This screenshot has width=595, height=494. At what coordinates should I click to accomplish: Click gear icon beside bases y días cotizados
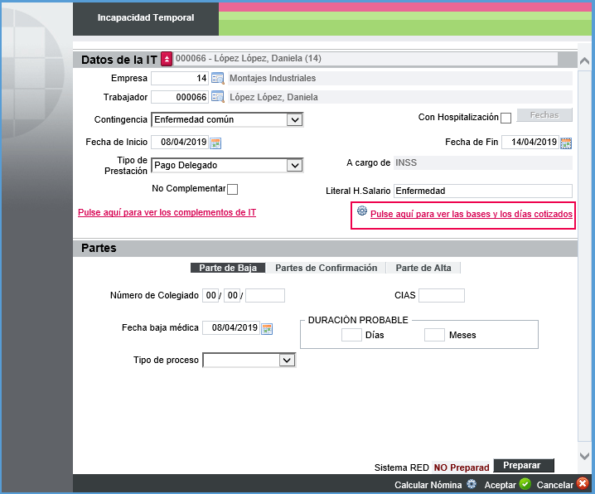click(362, 211)
